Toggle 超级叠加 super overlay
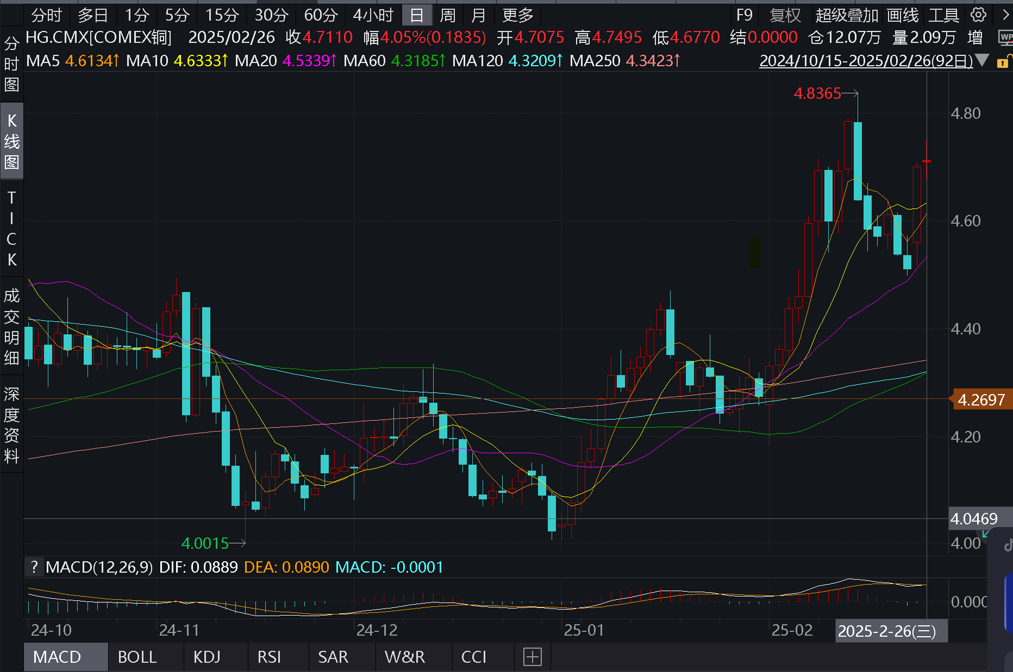 pyautogui.click(x=846, y=15)
